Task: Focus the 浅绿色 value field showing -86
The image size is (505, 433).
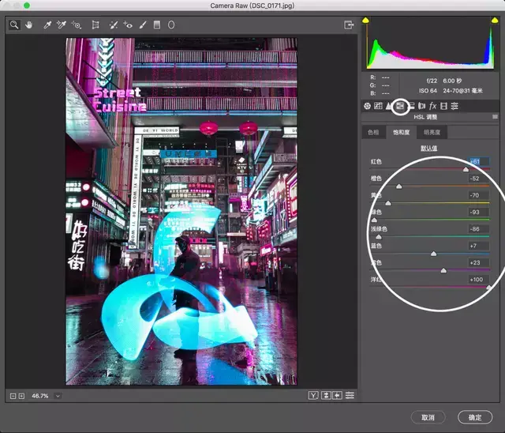Action: (x=479, y=229)
